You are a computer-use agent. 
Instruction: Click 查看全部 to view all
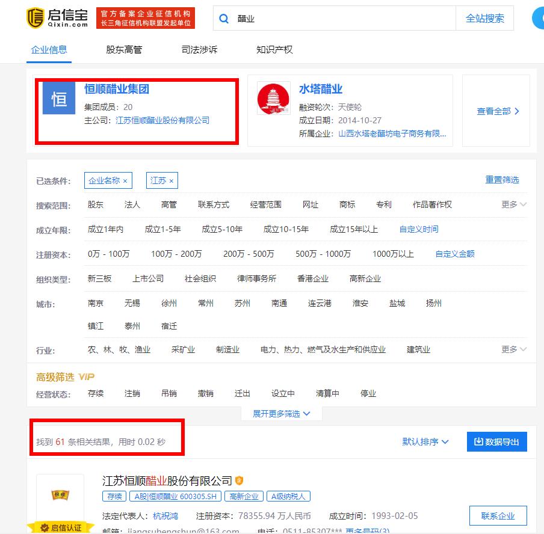click(498, 111)
